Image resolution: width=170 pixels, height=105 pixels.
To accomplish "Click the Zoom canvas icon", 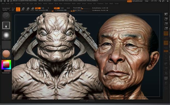I will coord(166,19).
